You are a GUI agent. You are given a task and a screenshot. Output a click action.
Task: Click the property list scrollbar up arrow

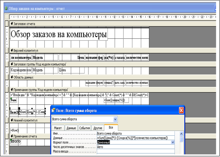[x=182, y=134]
